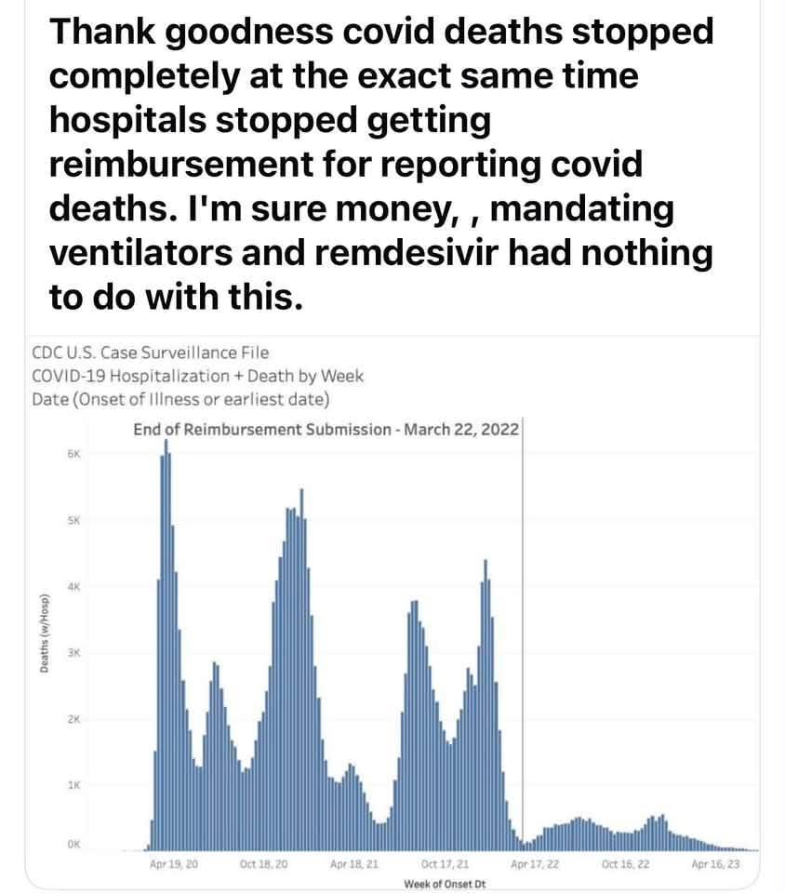This screenshot has width=785, height=893.
Task: Click the 'Week of Onset Dt' axis title
Action: pyautogui.click(x=445, y=884)
